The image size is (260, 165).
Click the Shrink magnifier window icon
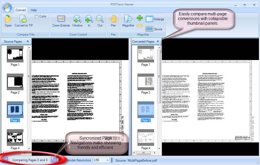(149, 29)
